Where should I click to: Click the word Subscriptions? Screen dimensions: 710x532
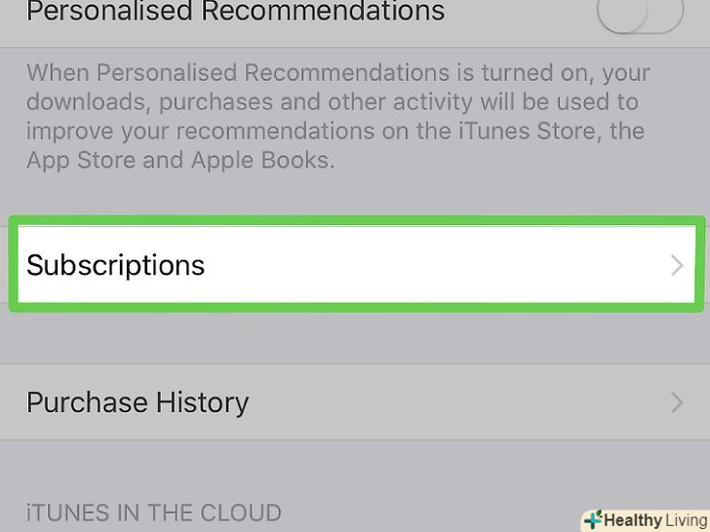click(x=115, y=265)
